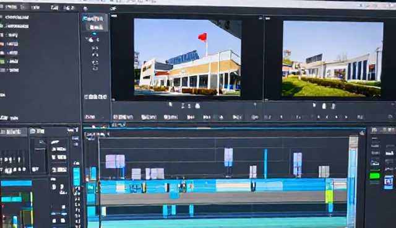Click the small icon at timeline's top-right corner
396x228 pixels.
point(362,133)
